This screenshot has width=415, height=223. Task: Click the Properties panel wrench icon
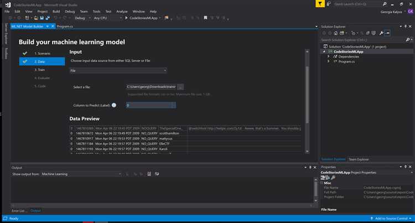(333, 178)
